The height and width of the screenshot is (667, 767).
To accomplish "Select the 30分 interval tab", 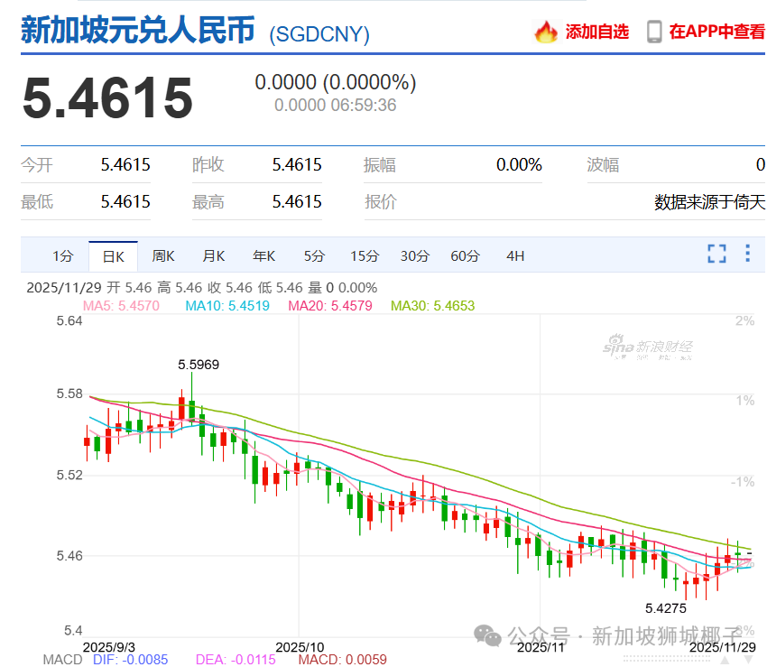I will [415, 256].
